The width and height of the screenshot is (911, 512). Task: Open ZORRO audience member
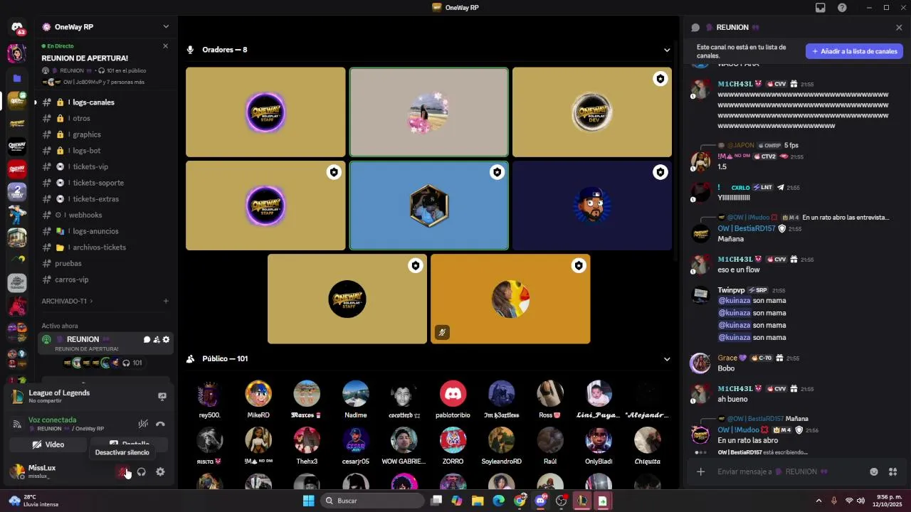coord(453,446)
